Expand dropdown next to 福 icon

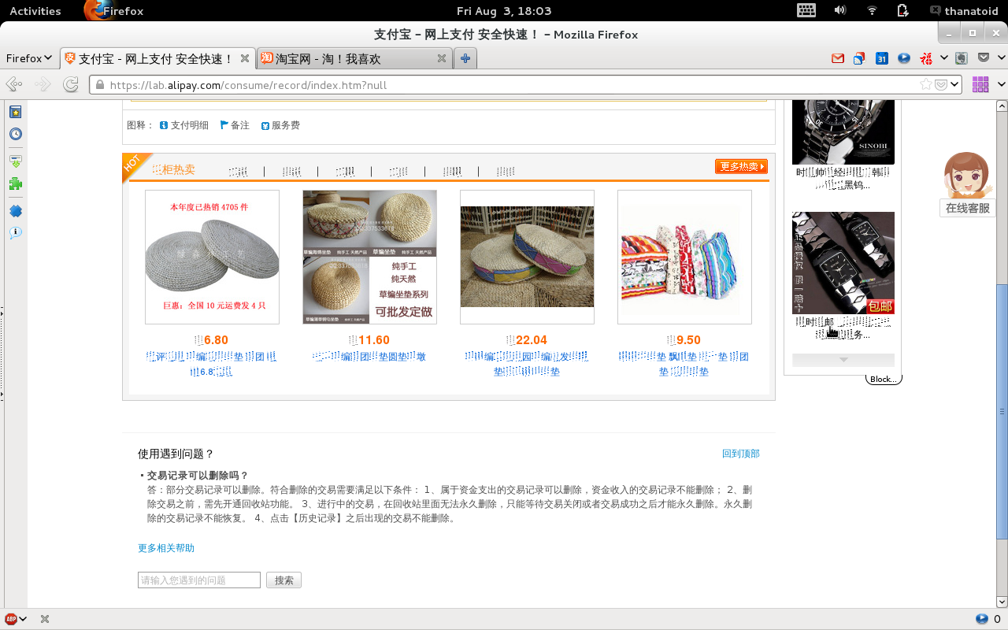coord(943,58)
